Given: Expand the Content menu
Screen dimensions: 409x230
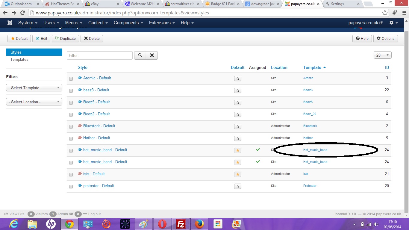Looking at the screenshot, I should (98, 23).
